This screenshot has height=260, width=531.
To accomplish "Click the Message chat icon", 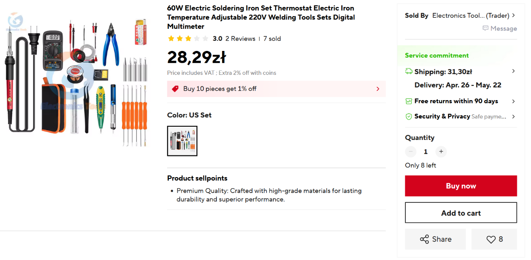I will click(485, 28).
